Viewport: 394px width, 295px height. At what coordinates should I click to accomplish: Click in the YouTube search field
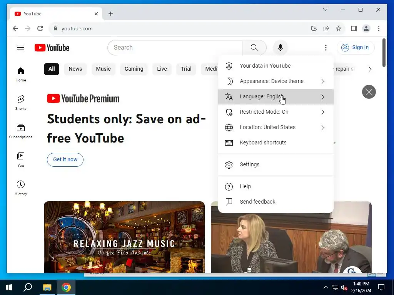(x=175, y=47)
